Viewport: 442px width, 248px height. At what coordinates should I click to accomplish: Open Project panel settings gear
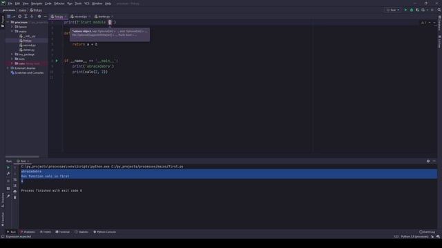(x=39, y=17)
